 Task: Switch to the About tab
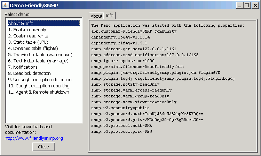(x=96, y=16)
